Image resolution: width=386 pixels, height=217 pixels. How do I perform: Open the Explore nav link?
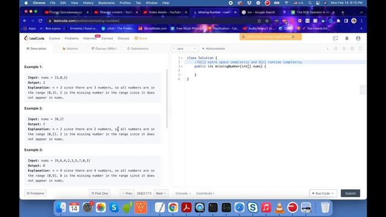click(x=54, y=38)
